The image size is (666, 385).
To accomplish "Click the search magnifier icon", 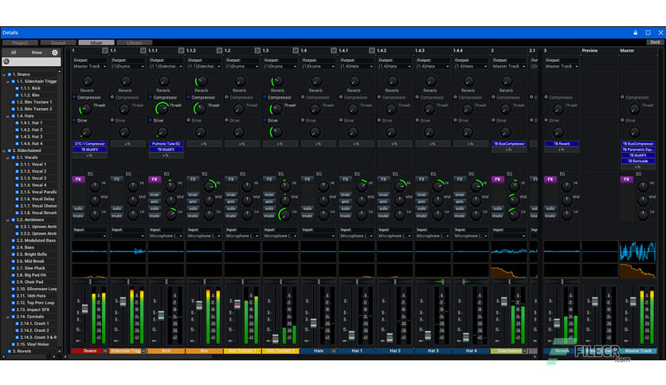I will coord(6,61).
